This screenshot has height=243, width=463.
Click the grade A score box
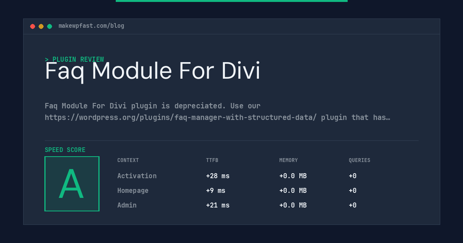pos(72,184)
